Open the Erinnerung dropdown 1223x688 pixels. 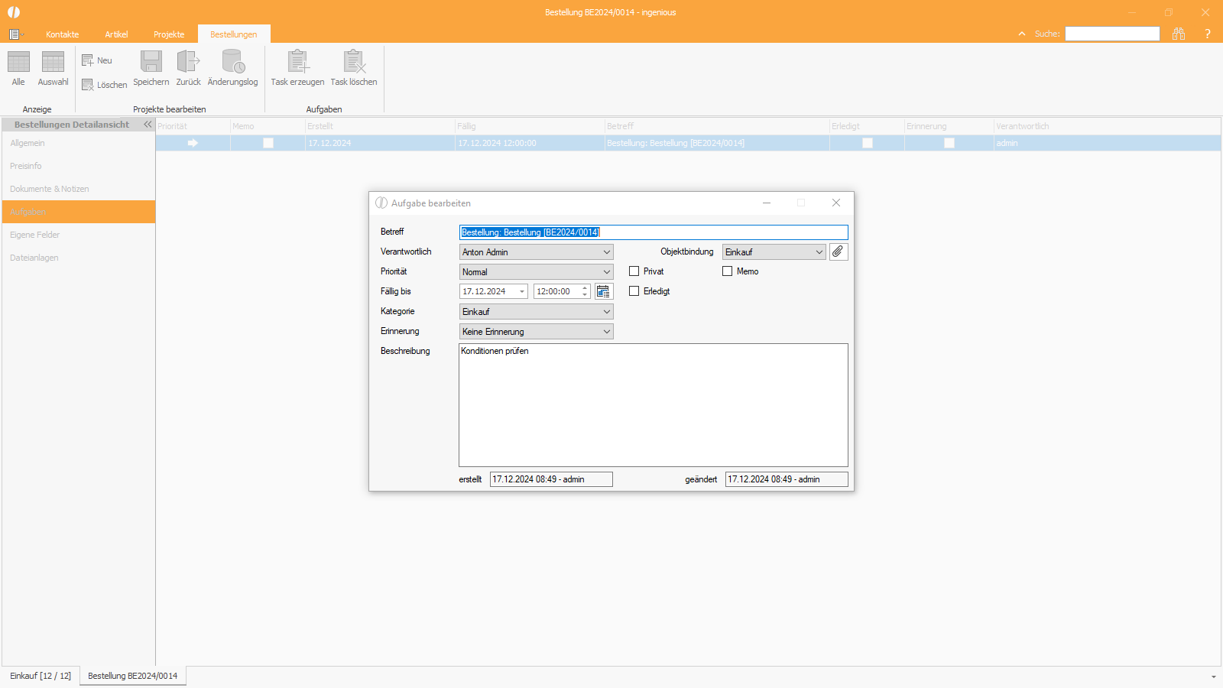[537, 331]
